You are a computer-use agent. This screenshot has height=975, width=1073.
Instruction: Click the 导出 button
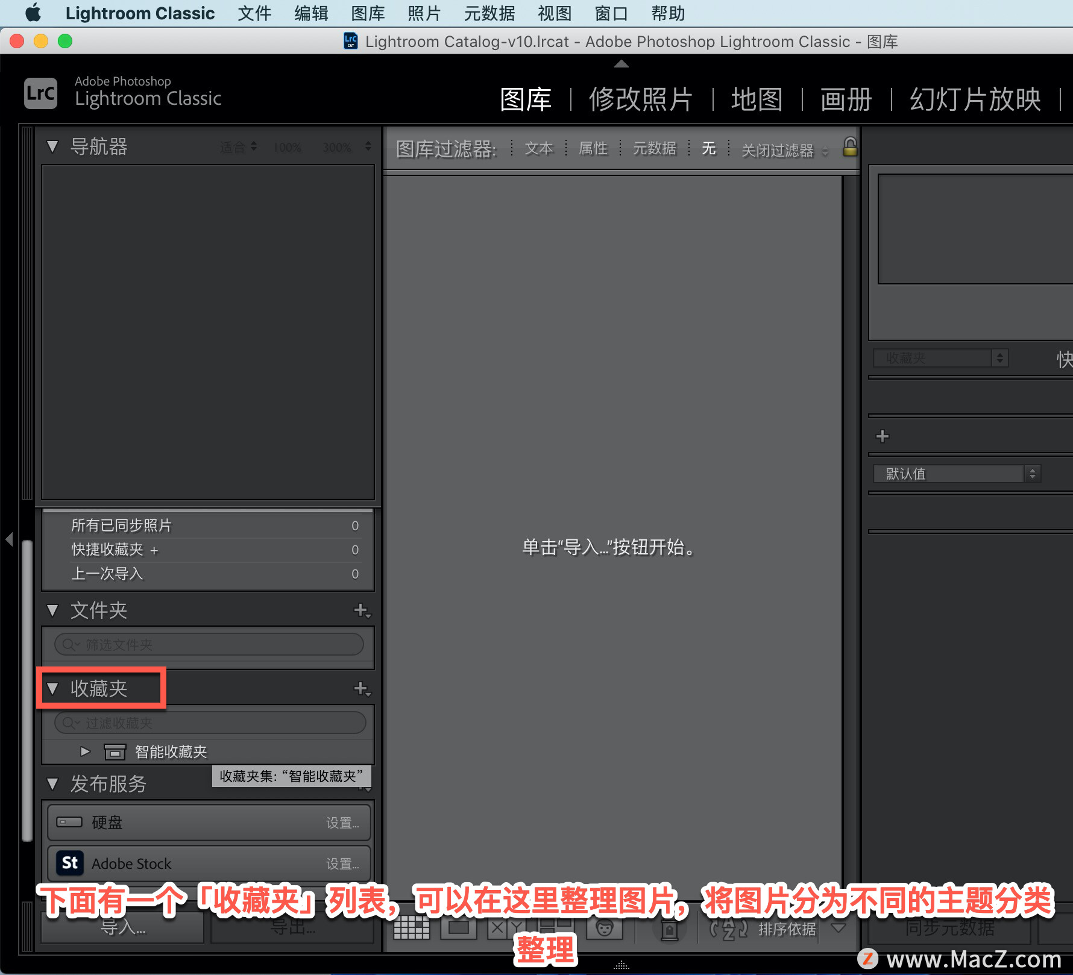pos(292,927)
